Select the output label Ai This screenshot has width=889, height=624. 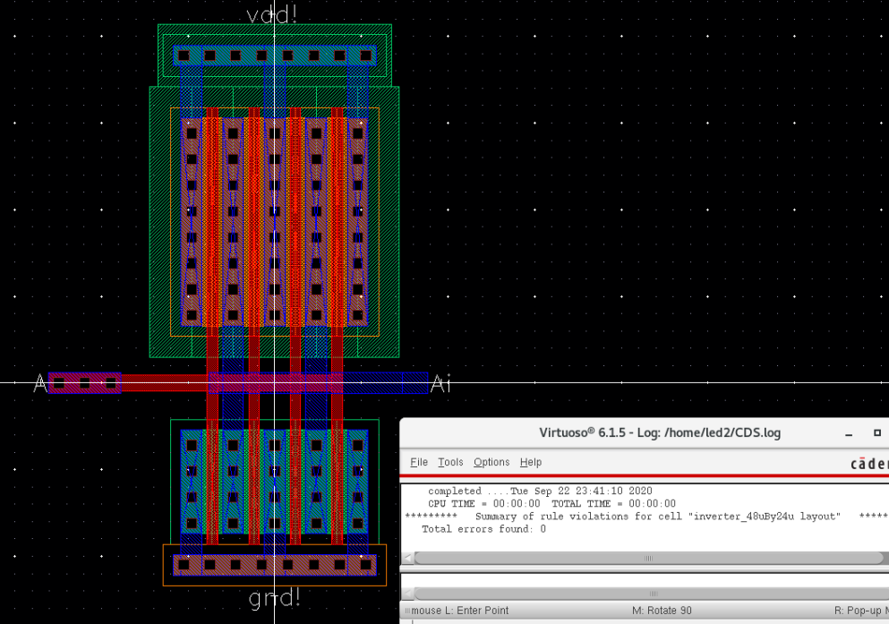(x=440, y=384)
